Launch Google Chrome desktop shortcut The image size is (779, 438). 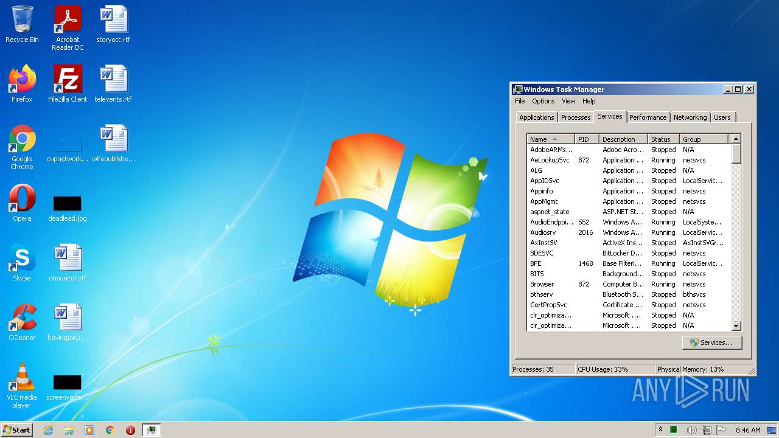coord(22,147)
